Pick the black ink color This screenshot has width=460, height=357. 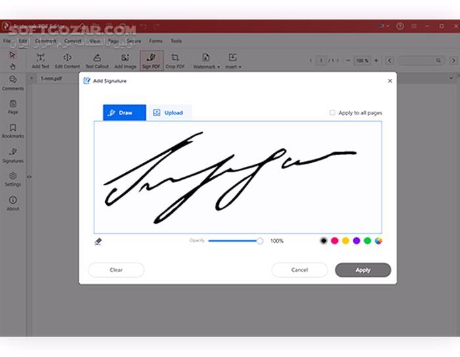pyautogui.click(x=323, y=241)
